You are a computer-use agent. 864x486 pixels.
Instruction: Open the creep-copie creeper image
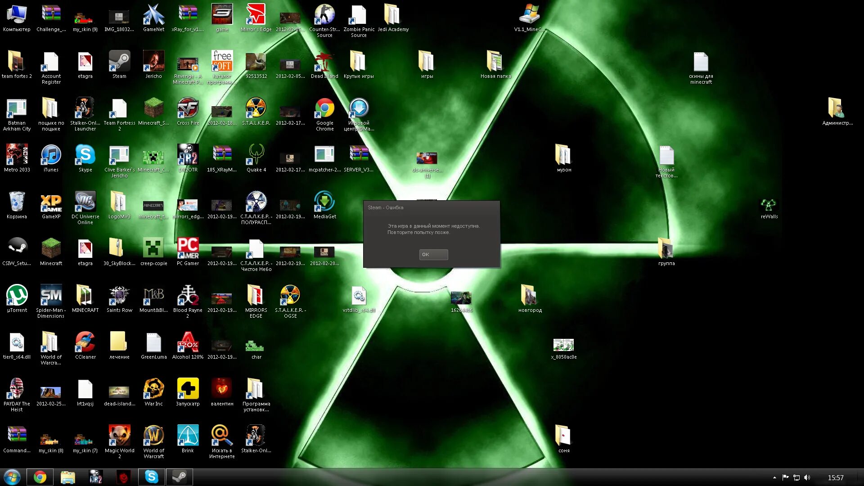(153, 248)
